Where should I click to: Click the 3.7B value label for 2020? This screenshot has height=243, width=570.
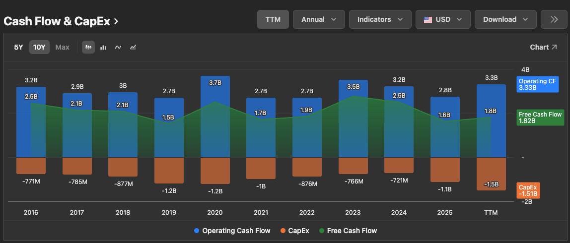(215, 83)
